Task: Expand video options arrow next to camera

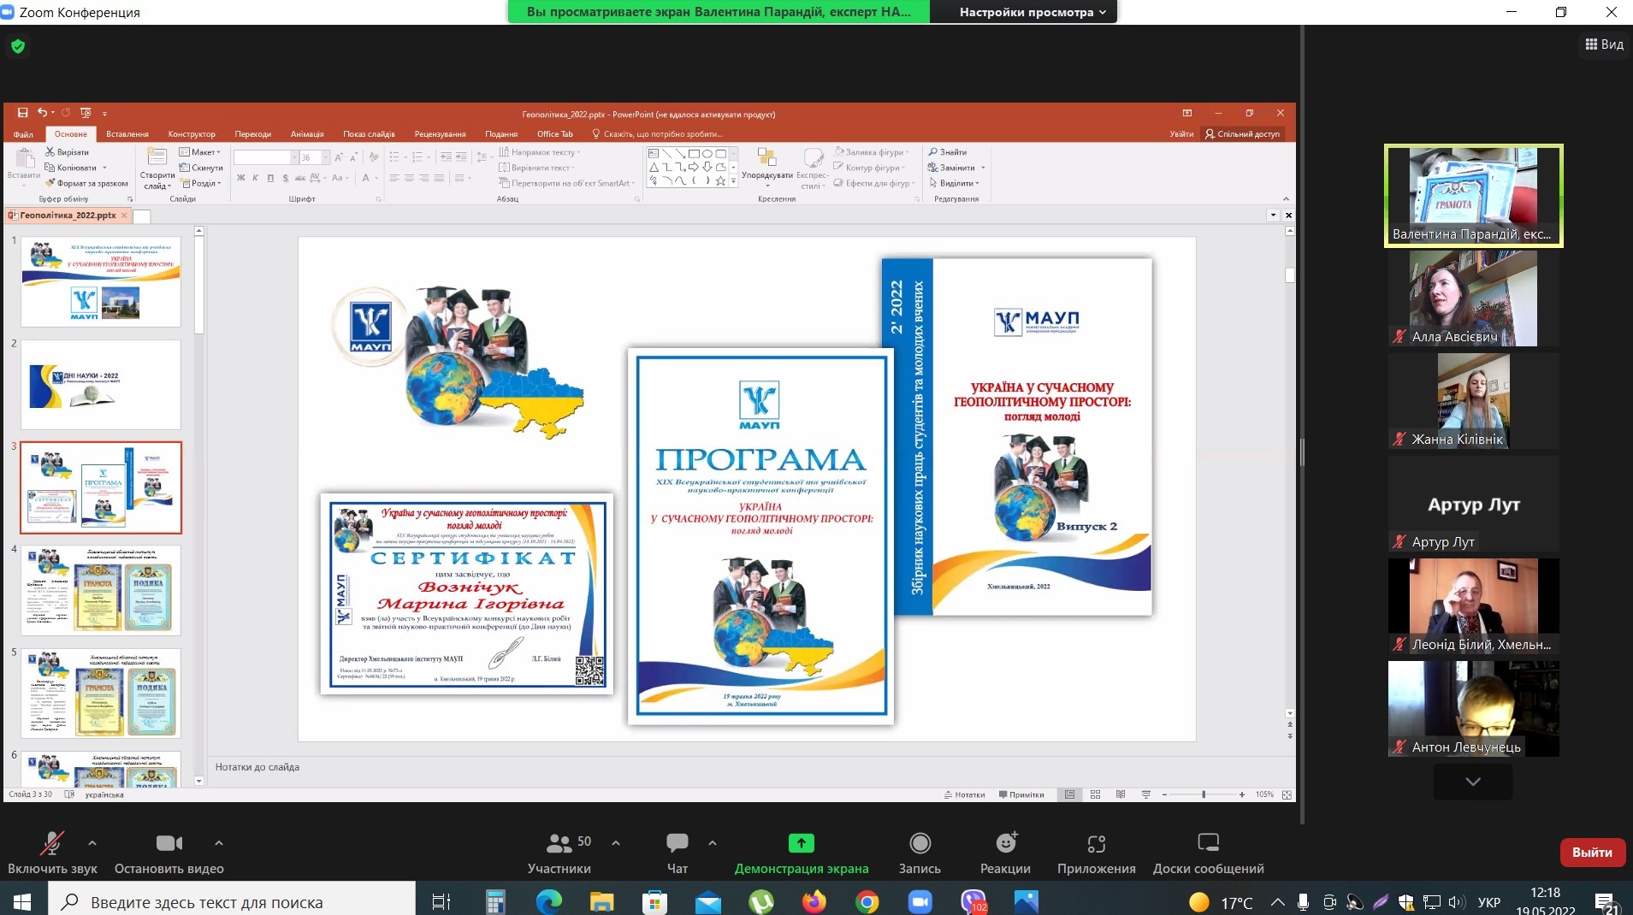Action: [x=219, y=843]
